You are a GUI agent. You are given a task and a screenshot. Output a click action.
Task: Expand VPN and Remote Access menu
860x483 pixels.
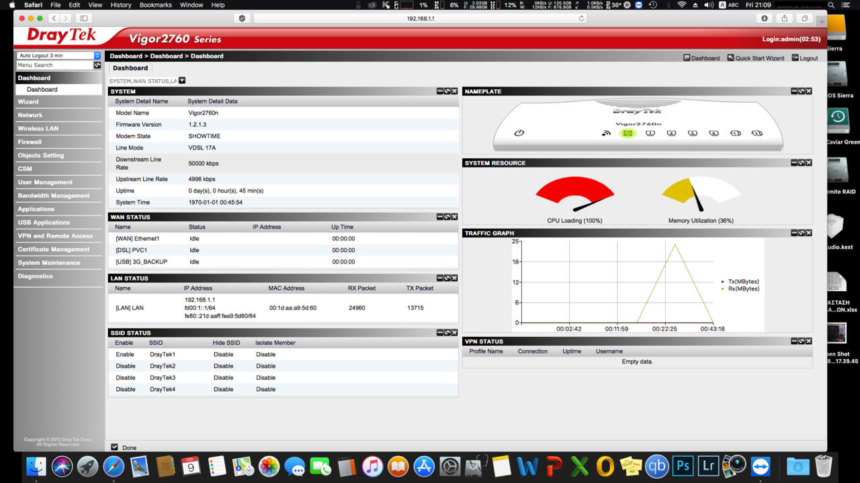(58, 235)
